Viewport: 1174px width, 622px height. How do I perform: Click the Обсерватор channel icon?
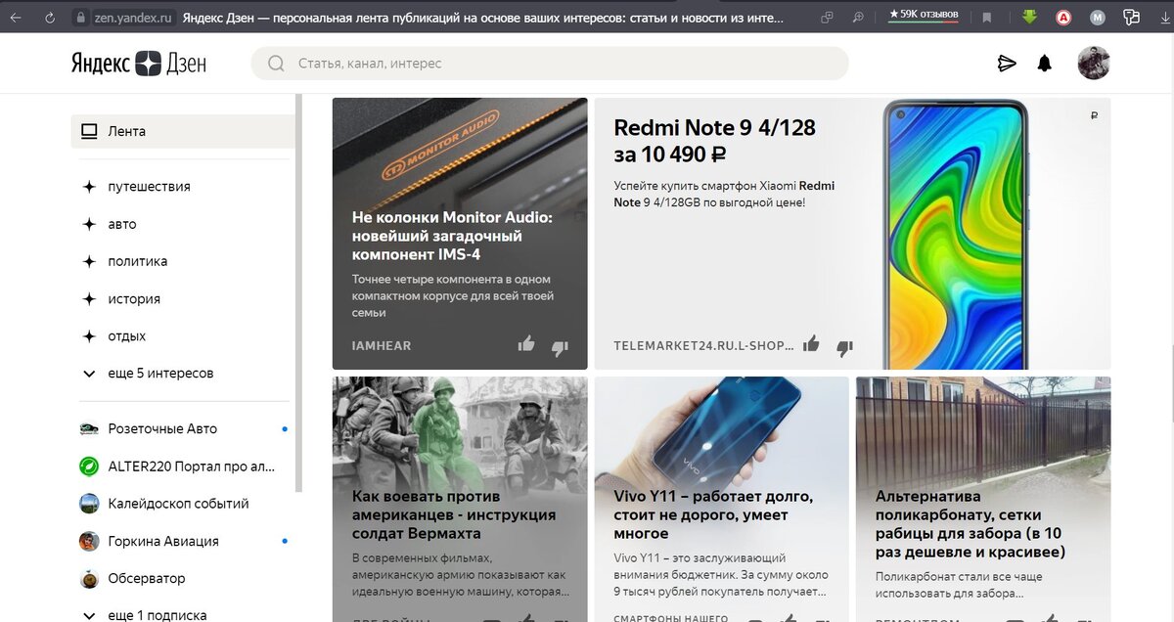[89, 578]
